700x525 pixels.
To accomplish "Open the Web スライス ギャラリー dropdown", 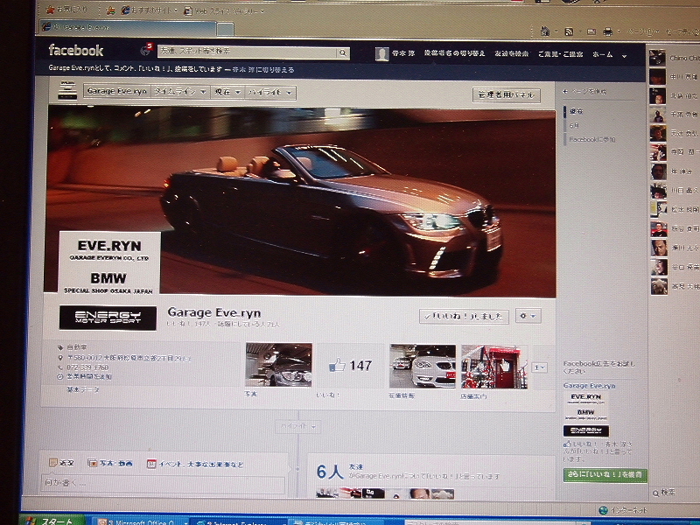I will (225, 11).
